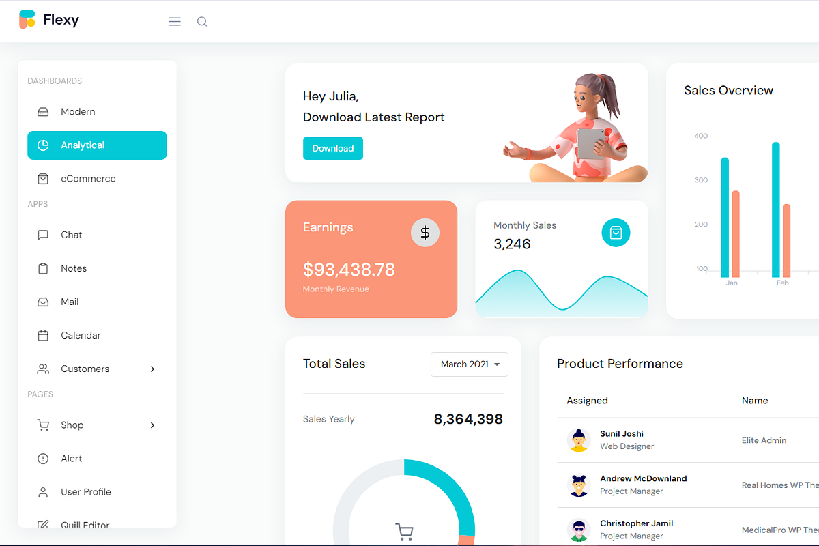Click Sunil Joshi's avatar
The image size is (819, 546).
pos(579,440)
